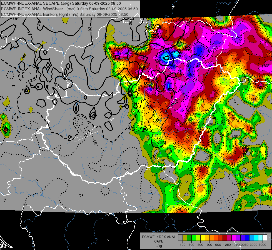Select the dark green legend swatch
The image size is (272, 250).
pos(189,238)
